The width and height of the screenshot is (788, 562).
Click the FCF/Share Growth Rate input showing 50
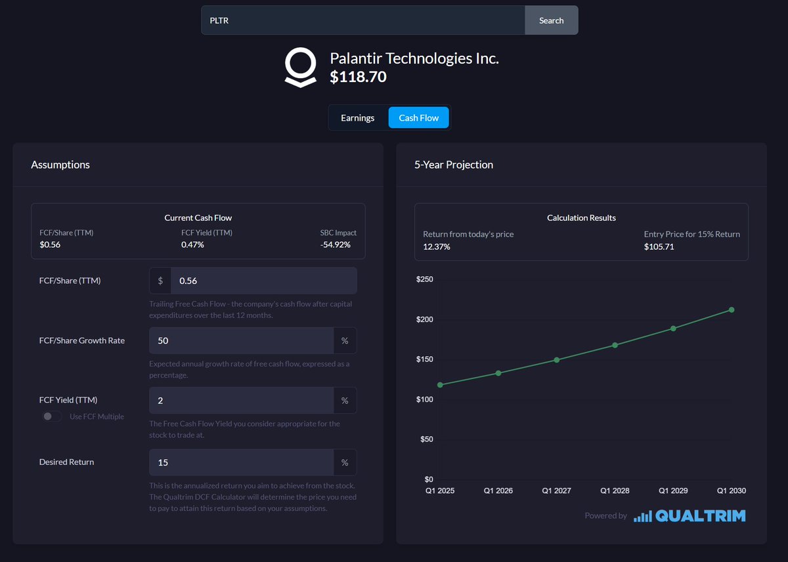pos(242,341)
